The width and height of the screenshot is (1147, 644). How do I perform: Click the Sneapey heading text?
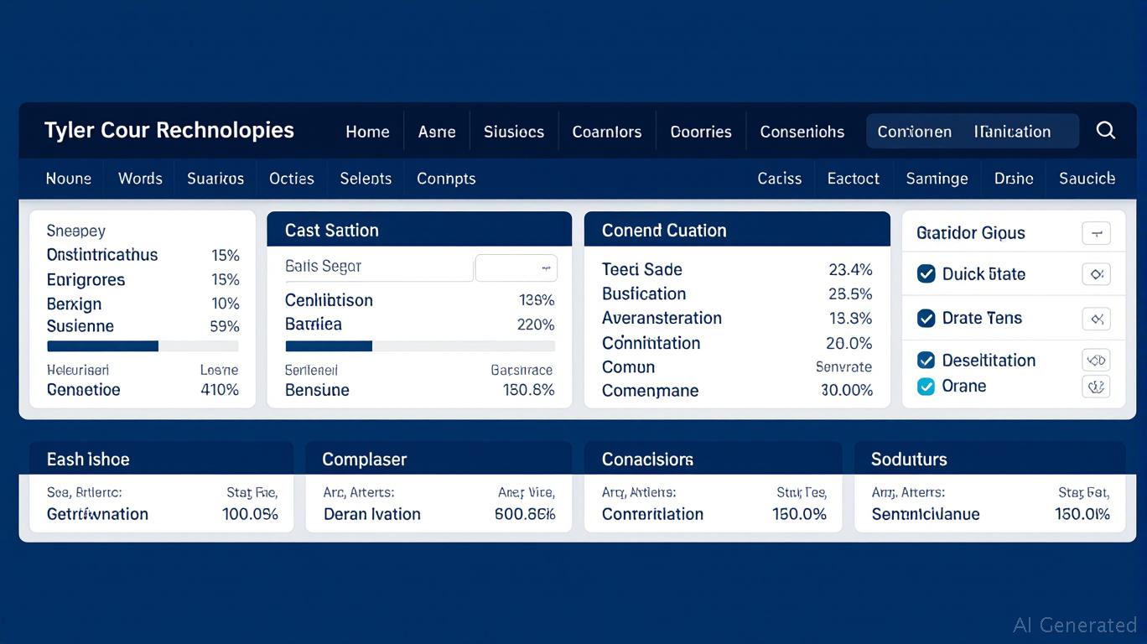(75, 231)
